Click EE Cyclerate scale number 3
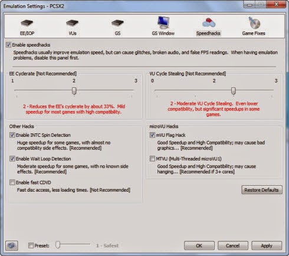The image size is (289, 256). 136,81
